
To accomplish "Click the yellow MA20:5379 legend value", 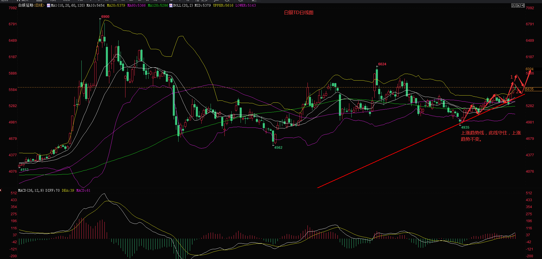I will 116,5.
